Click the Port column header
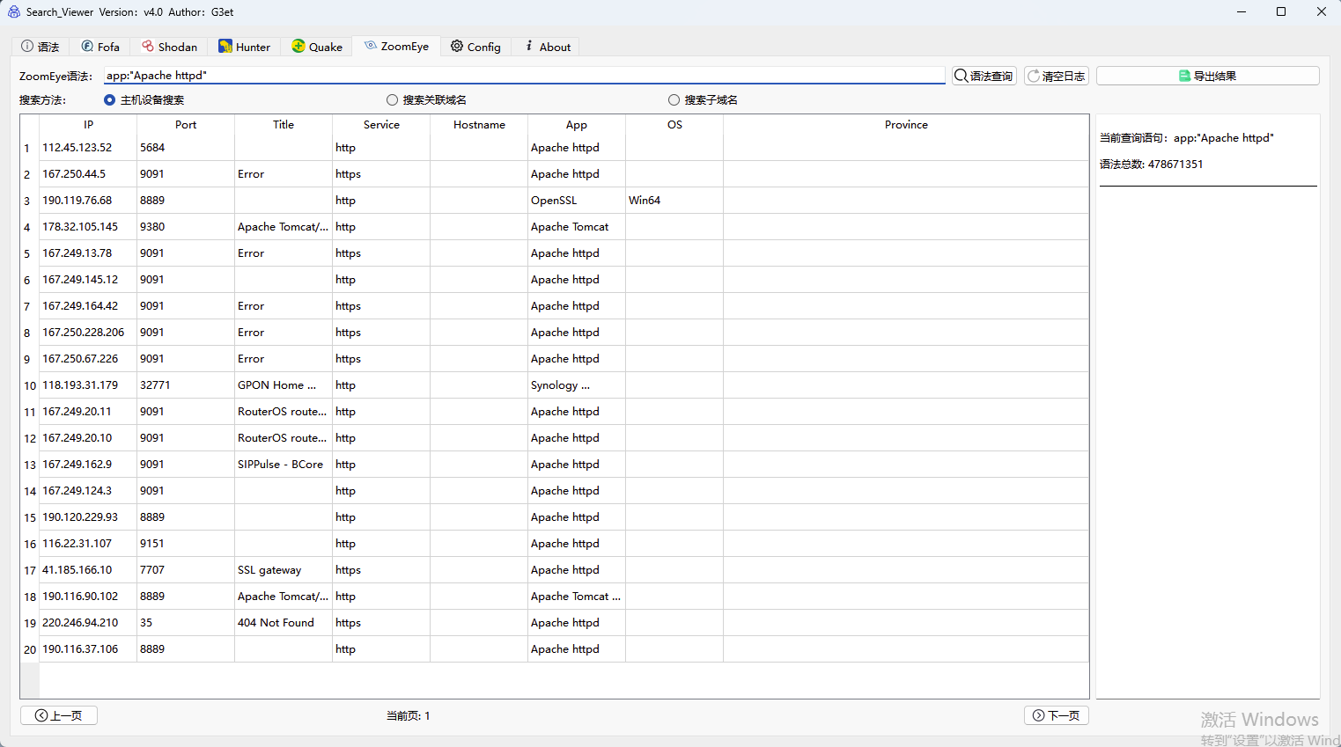Viewport: 1341px width, 747px height. (x=186, y=125)
